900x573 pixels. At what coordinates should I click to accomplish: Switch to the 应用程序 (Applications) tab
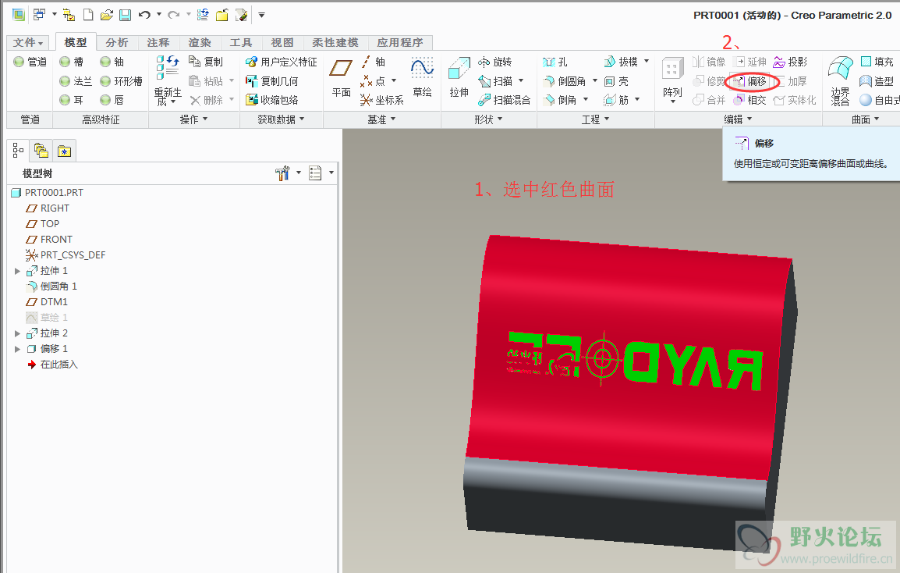click(x=400, y=42)
